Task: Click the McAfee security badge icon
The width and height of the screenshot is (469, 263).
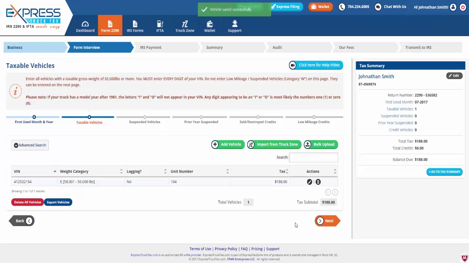Action: pyautogui.click(x=464, y=258)
